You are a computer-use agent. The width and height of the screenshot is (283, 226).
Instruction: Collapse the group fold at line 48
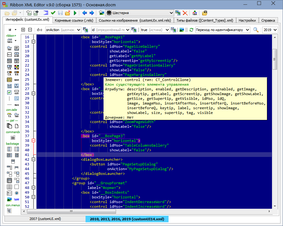tap(33, 188)
